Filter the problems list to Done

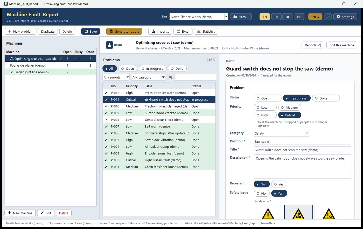177,69
